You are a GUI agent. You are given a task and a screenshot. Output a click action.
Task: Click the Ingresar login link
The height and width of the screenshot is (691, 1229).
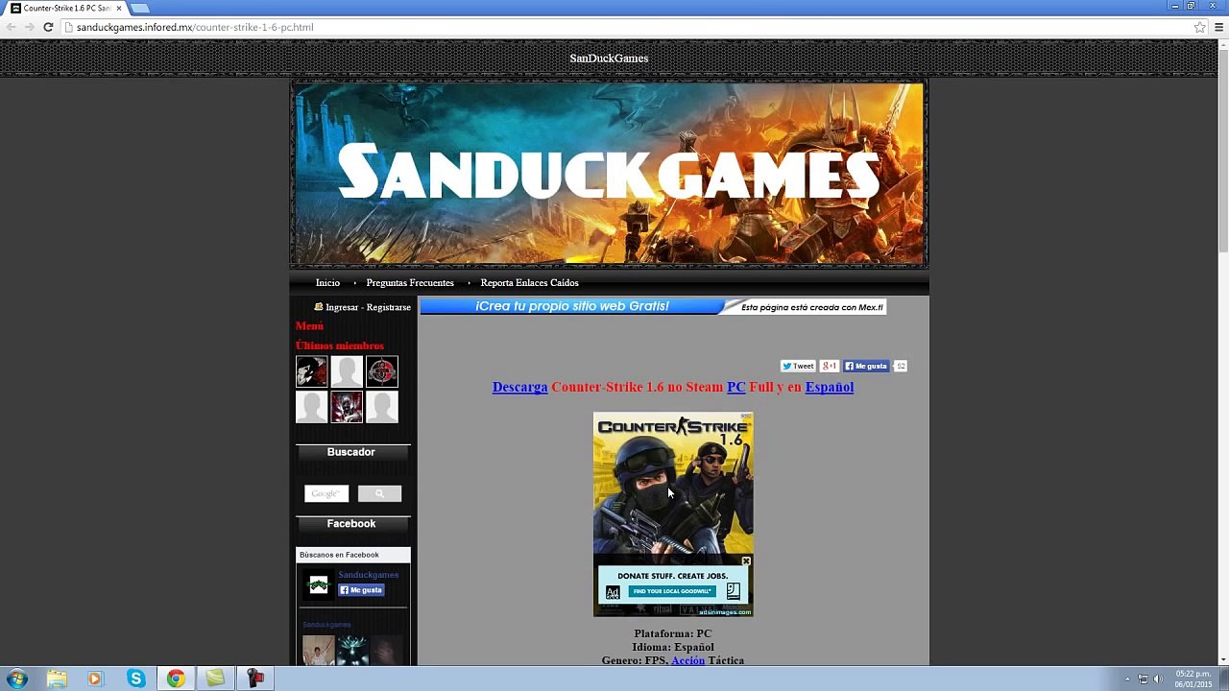pos(342,307)
